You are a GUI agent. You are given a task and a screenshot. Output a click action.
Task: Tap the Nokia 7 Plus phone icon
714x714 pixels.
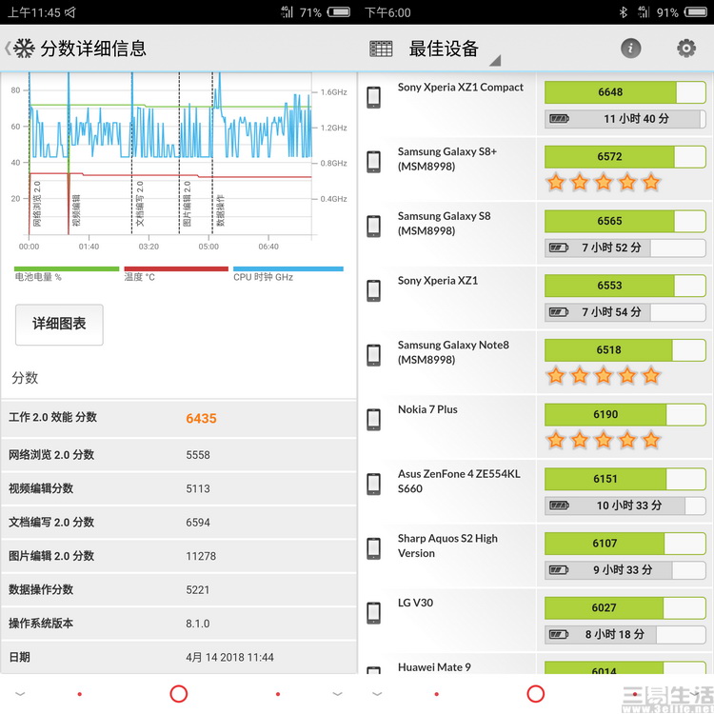coord(374,420)
